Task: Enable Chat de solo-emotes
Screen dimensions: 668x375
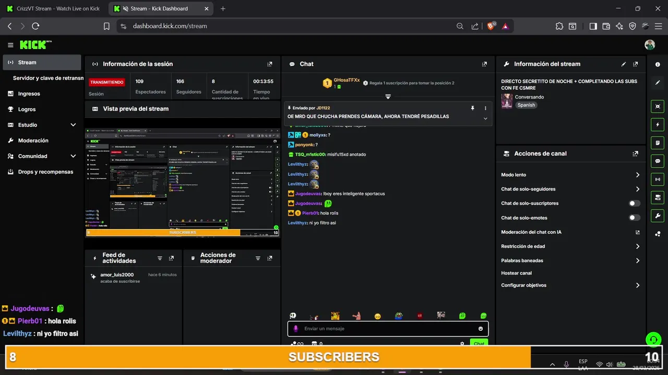Action: [635, 218]
